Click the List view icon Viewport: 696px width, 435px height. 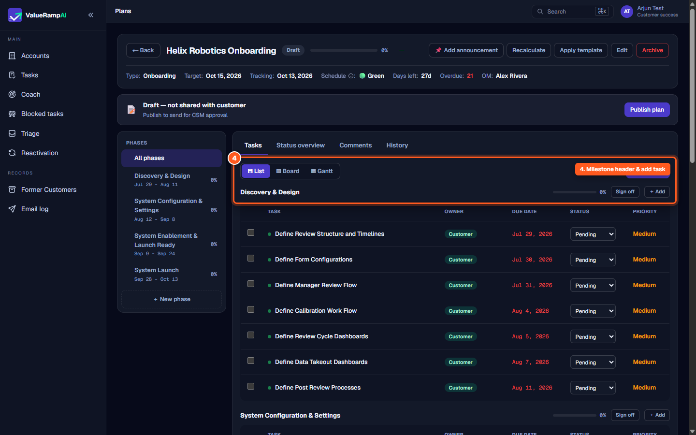tap(250, 171)
